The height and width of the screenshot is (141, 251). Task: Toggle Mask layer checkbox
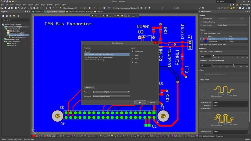tap(133, 55)
